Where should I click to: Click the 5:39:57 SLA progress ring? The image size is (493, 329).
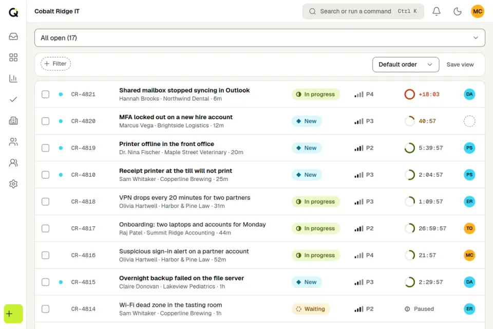[409, 148]
